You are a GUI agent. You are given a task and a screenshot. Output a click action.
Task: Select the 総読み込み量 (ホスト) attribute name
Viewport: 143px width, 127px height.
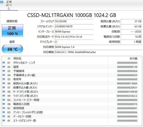(25, 83)
